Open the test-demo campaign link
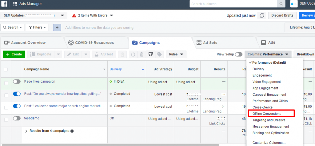Screen dimensions: 315x146 pyautogui.click(x=32, y=118)
